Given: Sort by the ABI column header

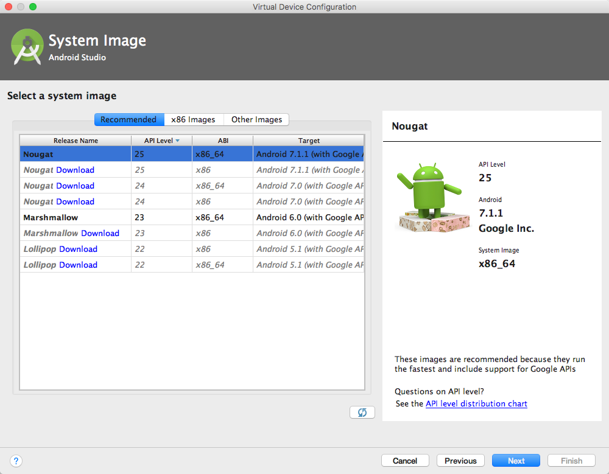Looking at the screenshot, I should [x=223, y=141].
